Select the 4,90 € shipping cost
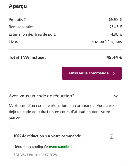Screen dimensions: 134x166 coord(116,34)
